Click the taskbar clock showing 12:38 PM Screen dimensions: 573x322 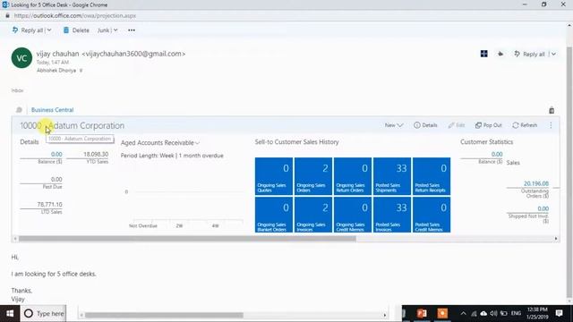click(x=537, y=313)
